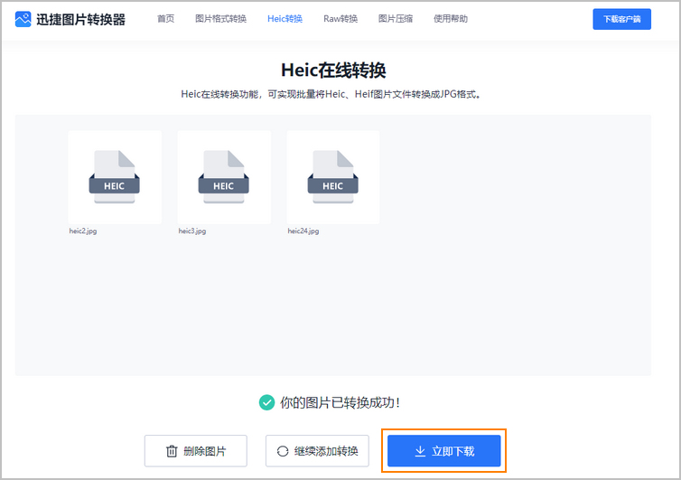Open the Raw转换 nav item
Viewport: 681px width, 480px height.
click(340, 19)
